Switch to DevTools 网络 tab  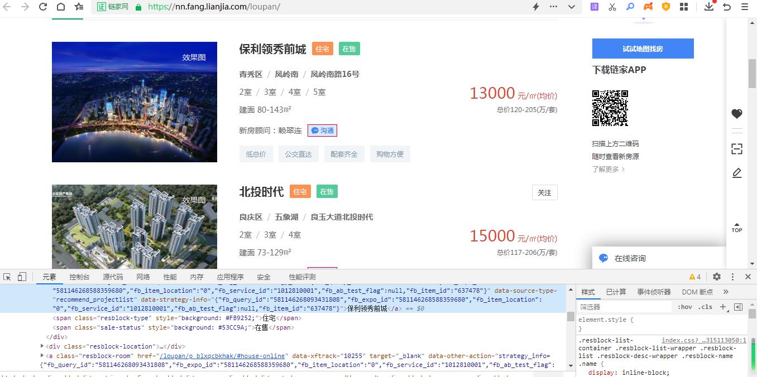143,277
